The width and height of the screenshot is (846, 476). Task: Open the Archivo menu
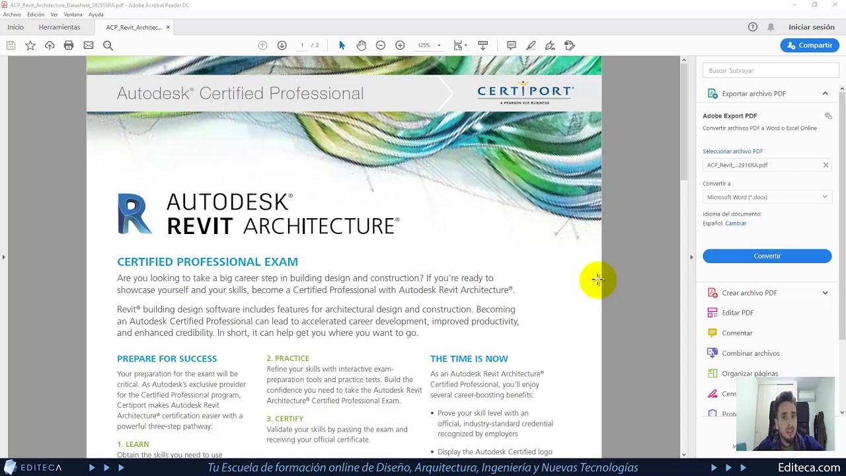pyautogui.click(x=12, y=15)
